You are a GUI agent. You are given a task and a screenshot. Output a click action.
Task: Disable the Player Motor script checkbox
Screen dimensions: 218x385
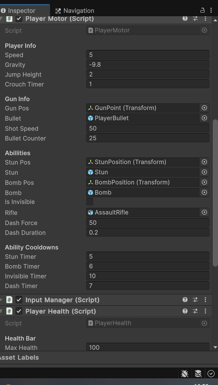pyautogui.click(x=19, y=19)
